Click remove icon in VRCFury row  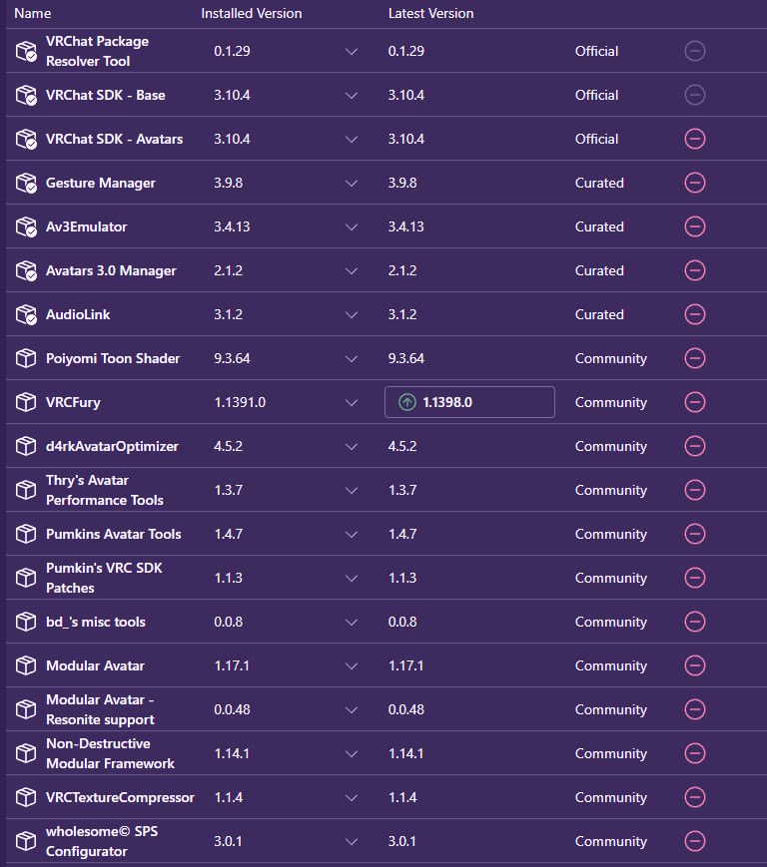(694, 402)
